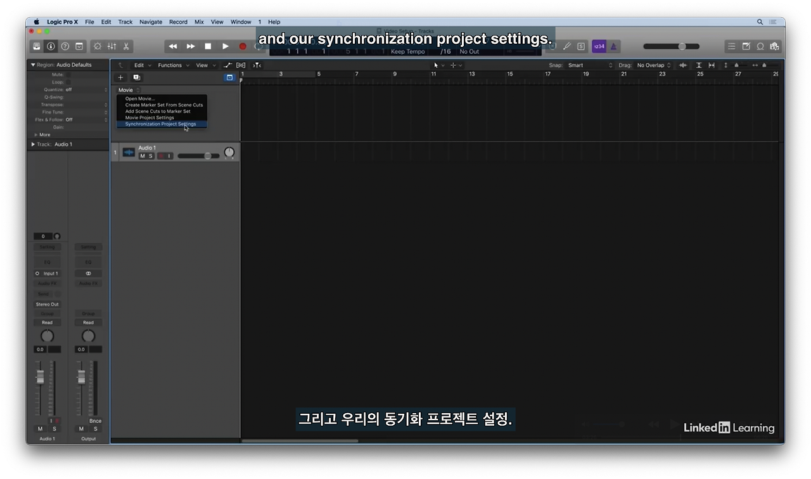This screenshot has height=479, width=811.
Task: Click the Stop transport button
Action: coord(208,46)
